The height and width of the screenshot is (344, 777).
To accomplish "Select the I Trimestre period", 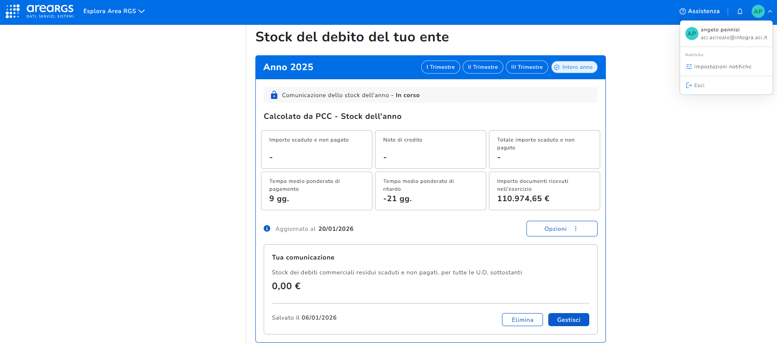I will point(440,67).
